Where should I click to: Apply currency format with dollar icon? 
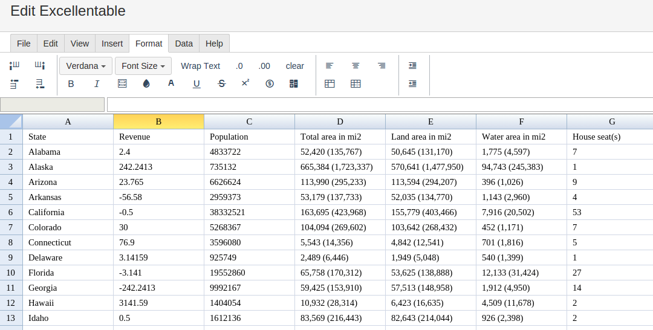pyautogui.click(x=270, y=84)
